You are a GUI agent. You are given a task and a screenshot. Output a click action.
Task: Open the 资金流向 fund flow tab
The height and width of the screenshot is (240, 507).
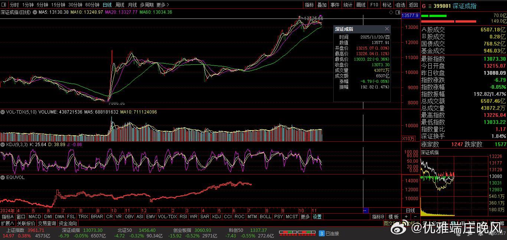pyautogui.click(x=68, y=223)
